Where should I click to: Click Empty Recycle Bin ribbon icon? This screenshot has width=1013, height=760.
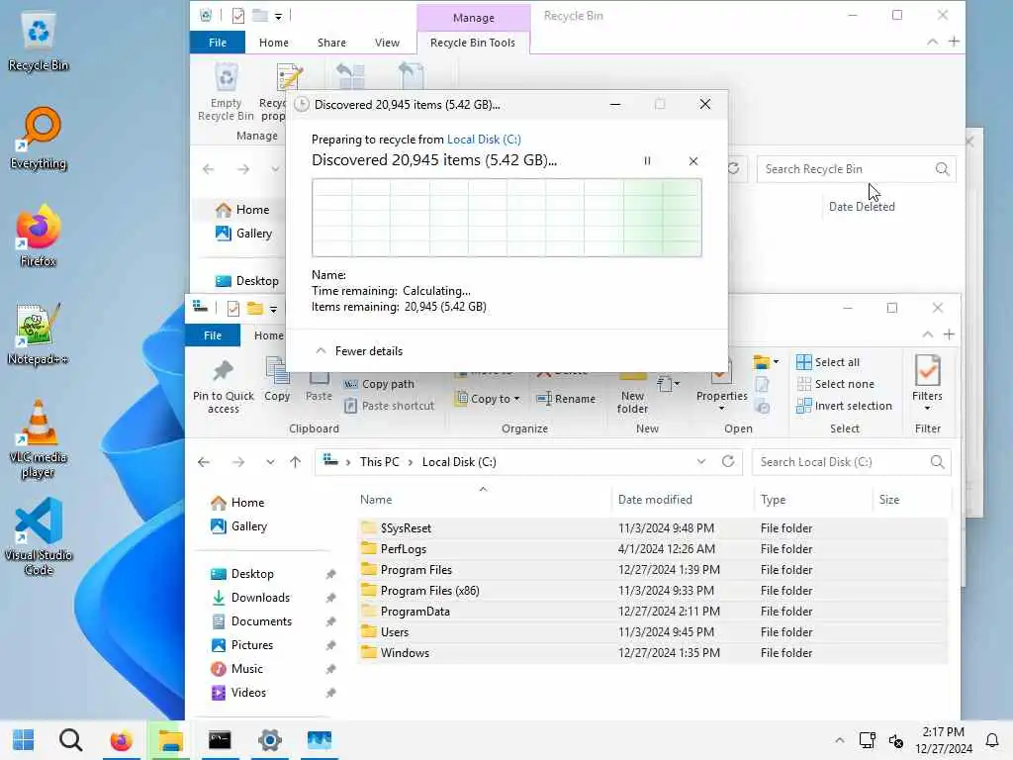pos(227,92)
